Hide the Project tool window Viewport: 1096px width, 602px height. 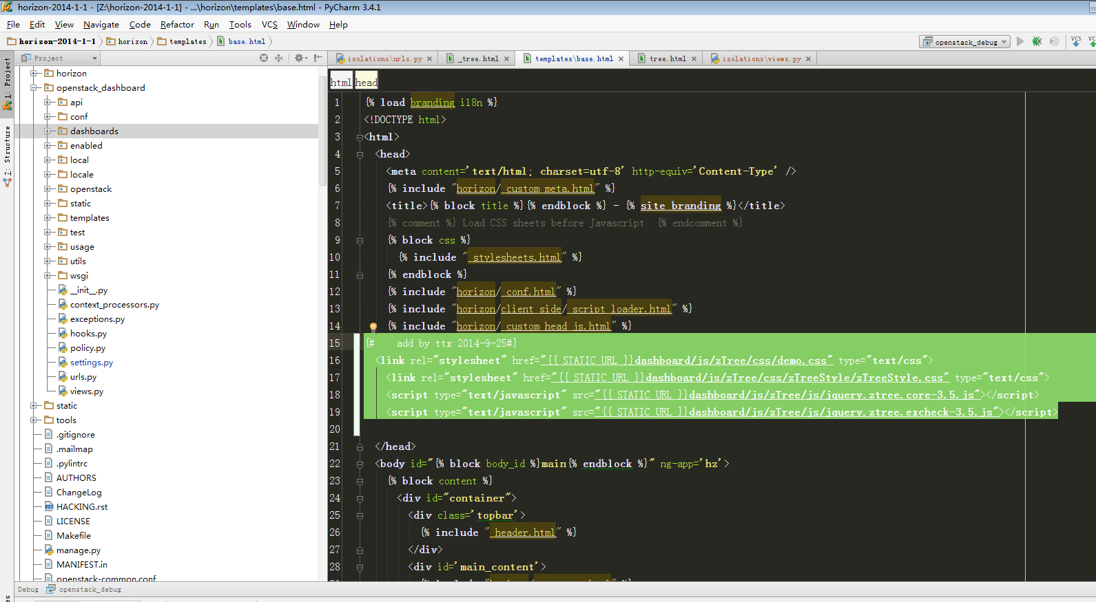coord(318,58)
